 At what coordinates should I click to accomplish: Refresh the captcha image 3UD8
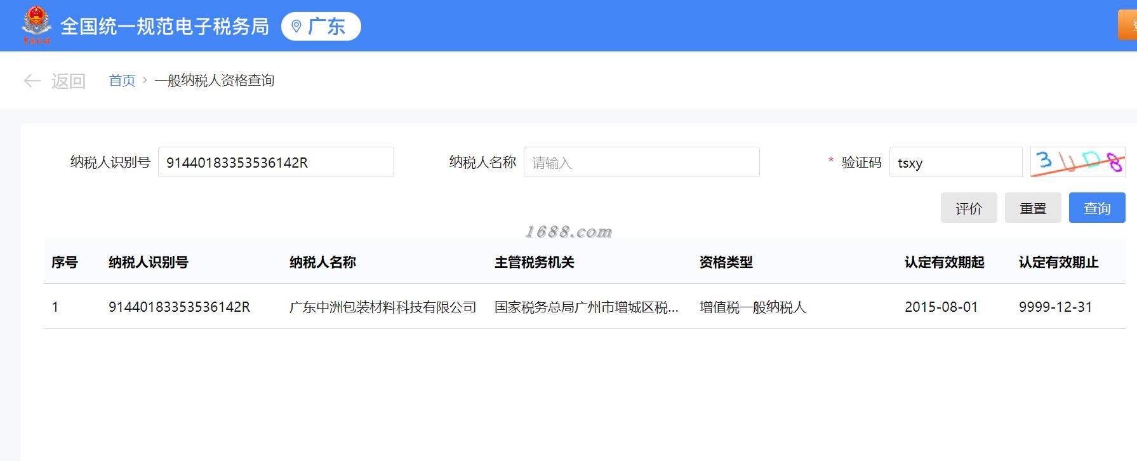[1077, 162]
